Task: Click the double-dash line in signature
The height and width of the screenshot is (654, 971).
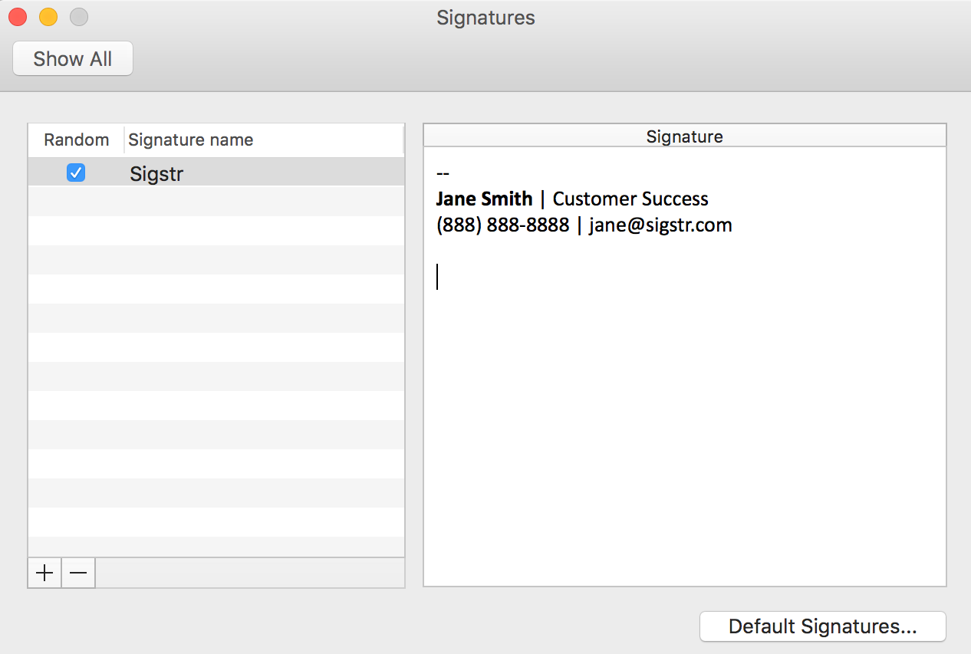Action: 443,173
